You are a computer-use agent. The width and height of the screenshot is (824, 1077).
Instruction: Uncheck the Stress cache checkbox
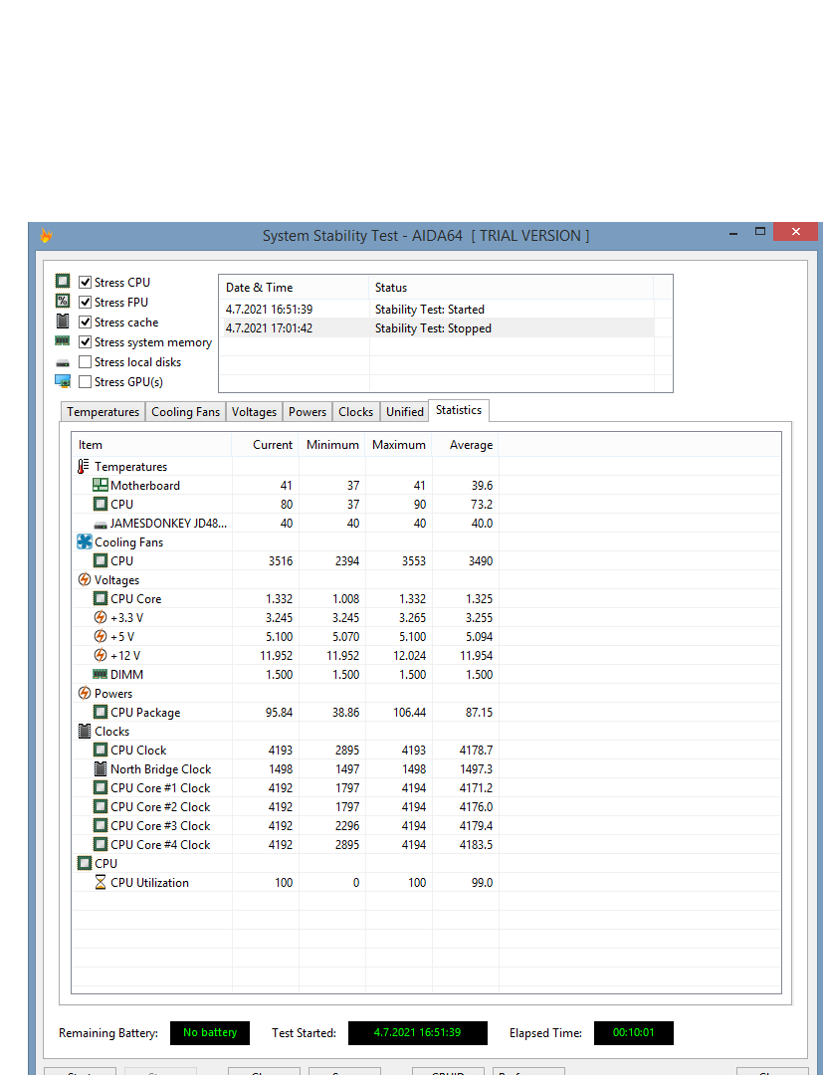86,322
